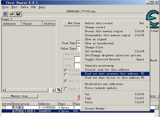
Task: Choose Set/Change dropdown selection options
Action: click(x=115, y=55)
